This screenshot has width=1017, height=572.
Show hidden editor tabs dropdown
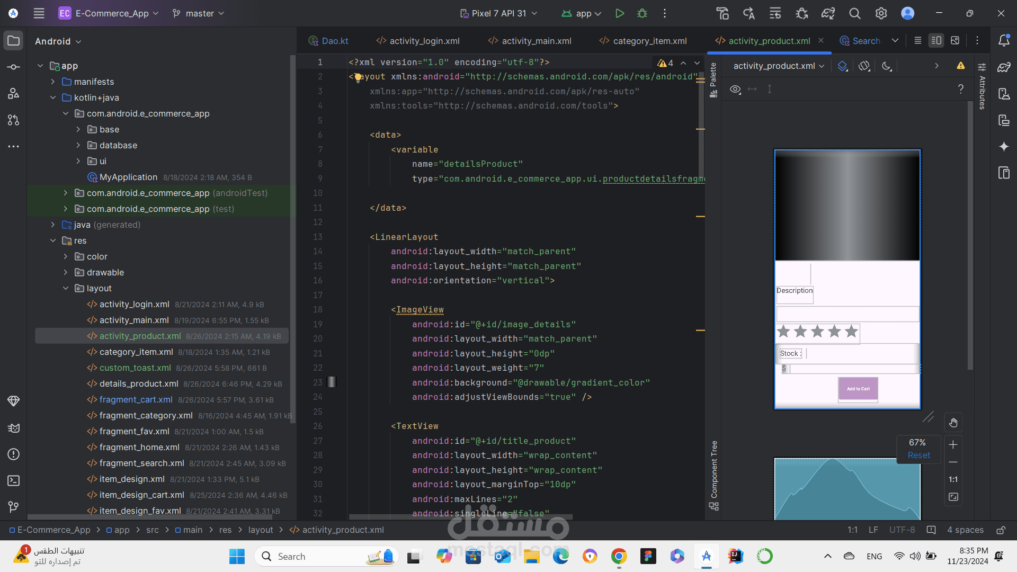895,41
